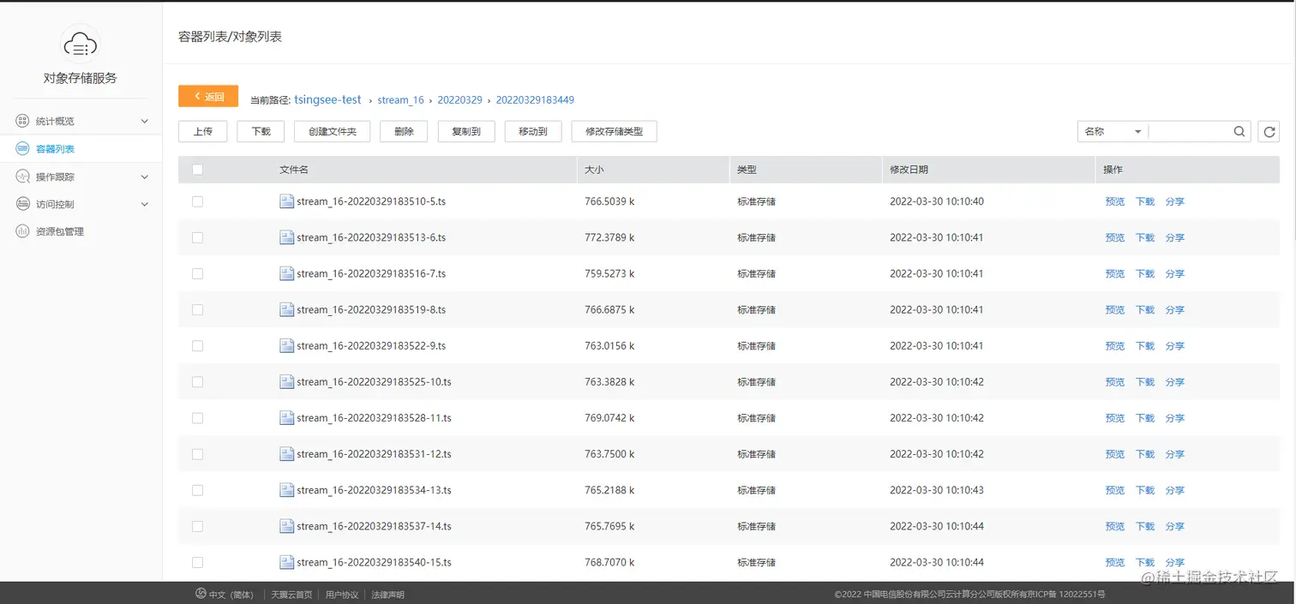The image size is (1296, 604).
Task: Check the box for stream_16-20220329183510-5.ts
Action: pos(197,201)
